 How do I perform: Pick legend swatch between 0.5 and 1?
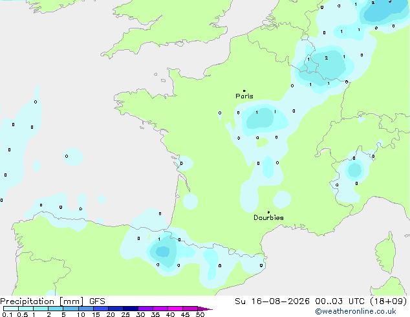point(26,309)
